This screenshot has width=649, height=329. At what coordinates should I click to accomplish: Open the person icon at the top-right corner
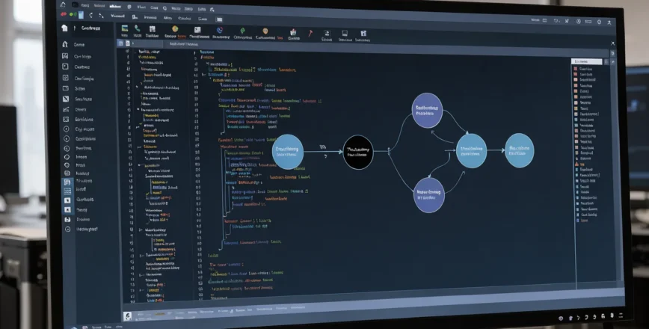pyautogui.click(x=609, y=22)
